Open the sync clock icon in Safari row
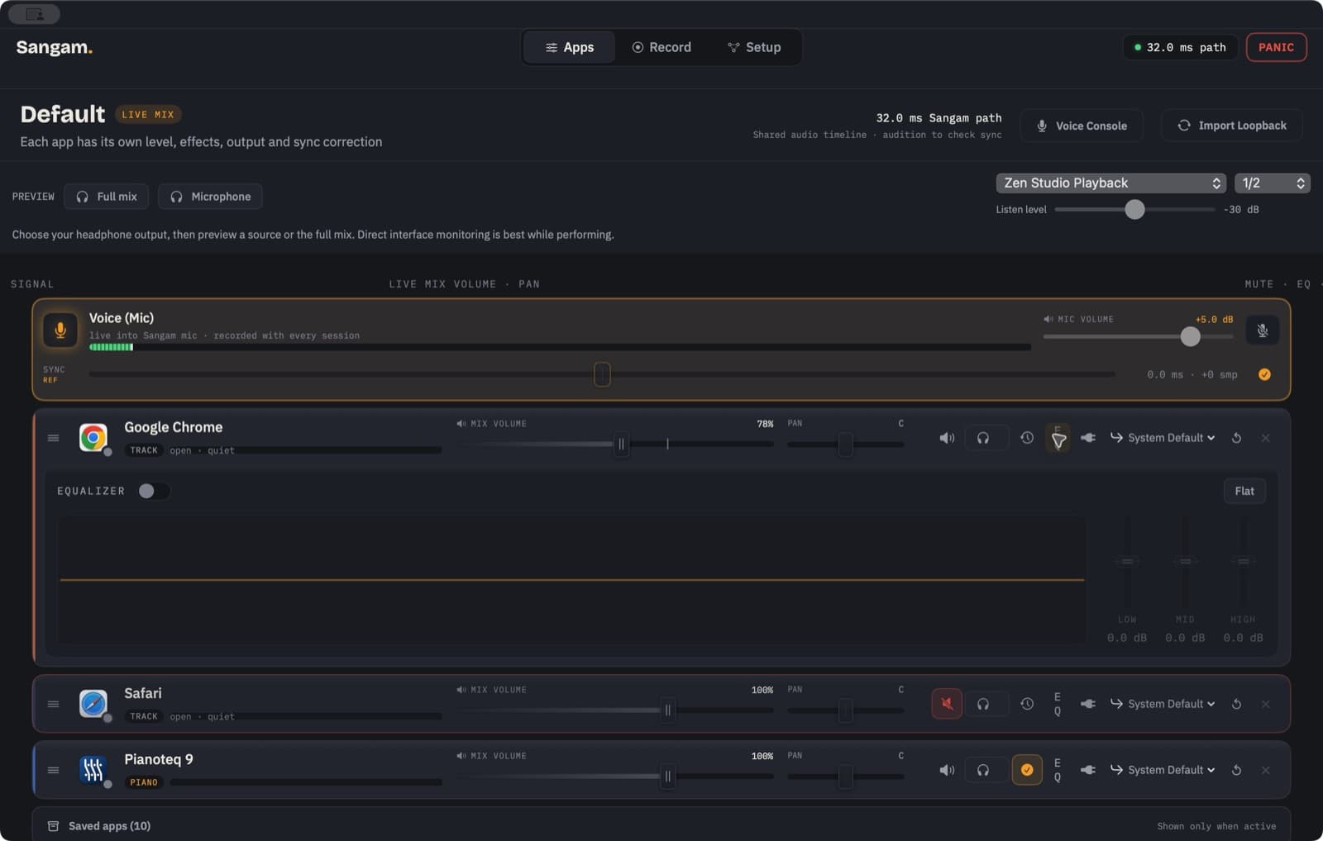 point(1027,704)
